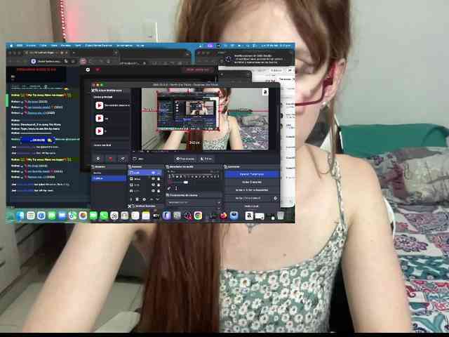Image resolution: width=449 pixels, height=337 pixels.
Task: Open Propiedades in the OBS preview toolbar
Action: (185, 159)
